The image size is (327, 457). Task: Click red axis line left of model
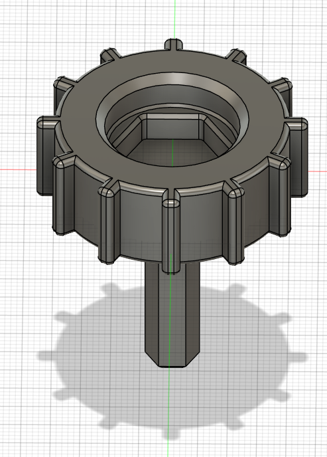click(18, 169)
